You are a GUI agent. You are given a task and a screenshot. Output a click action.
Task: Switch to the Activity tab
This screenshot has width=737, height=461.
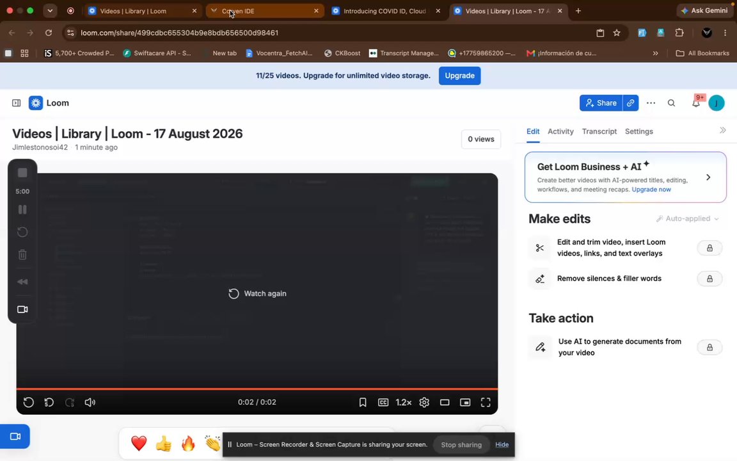560,131
